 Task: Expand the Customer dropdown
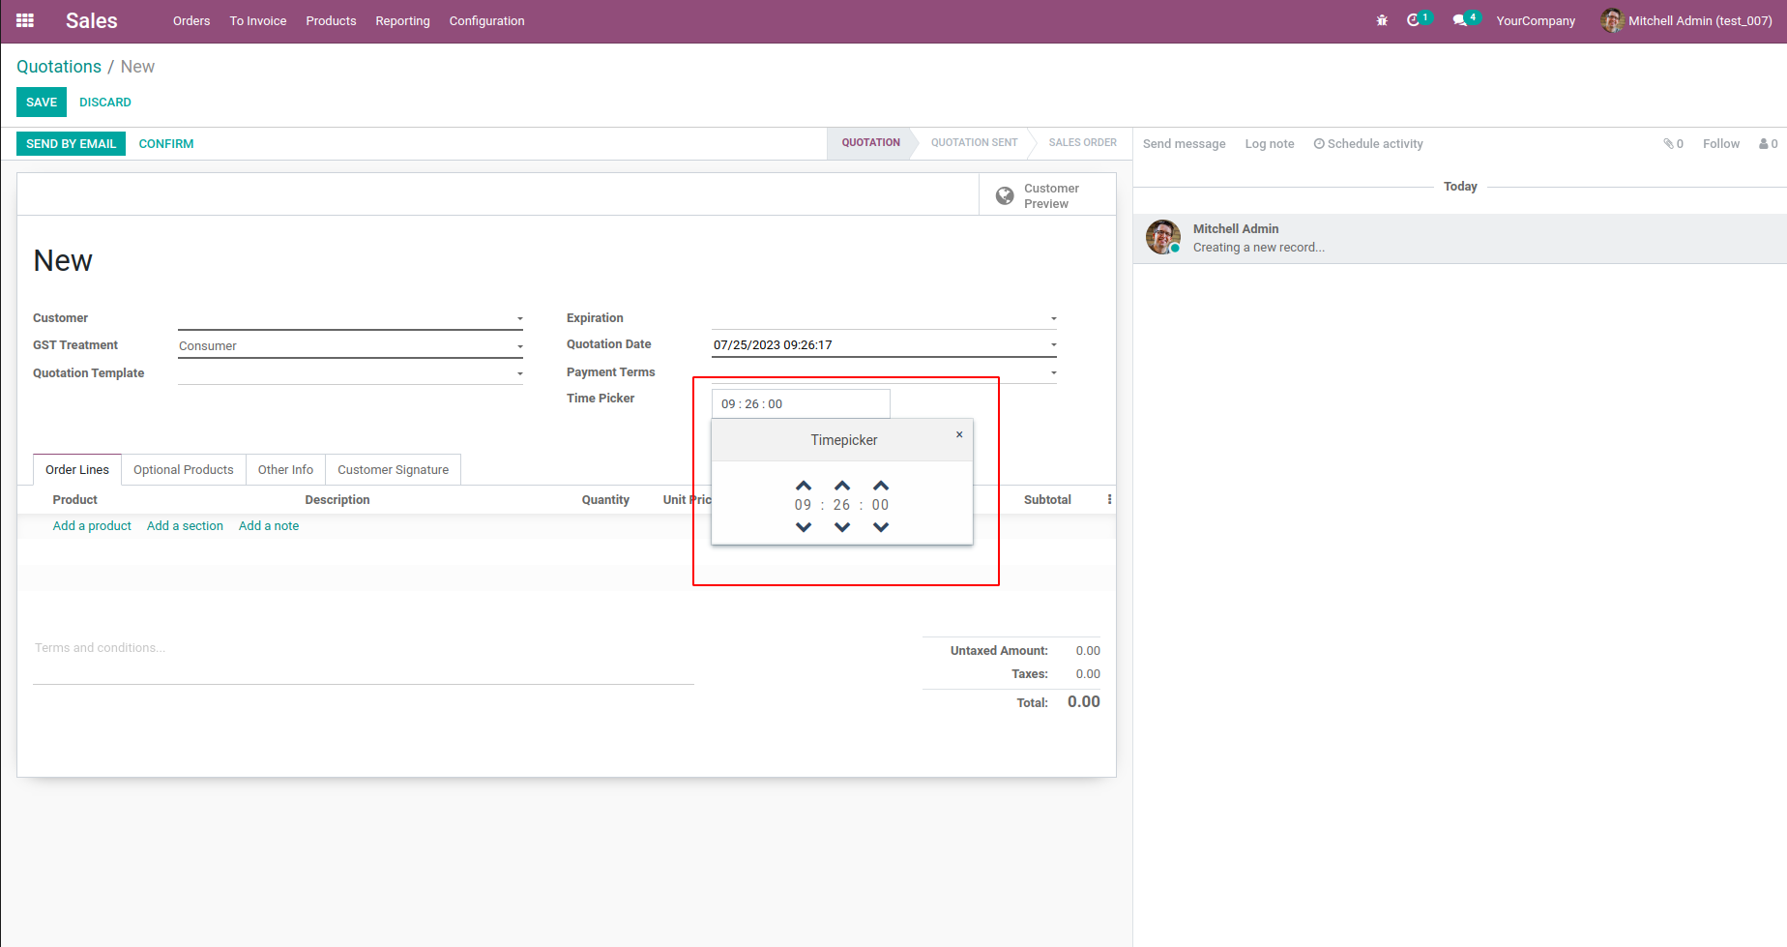point(520,318)
